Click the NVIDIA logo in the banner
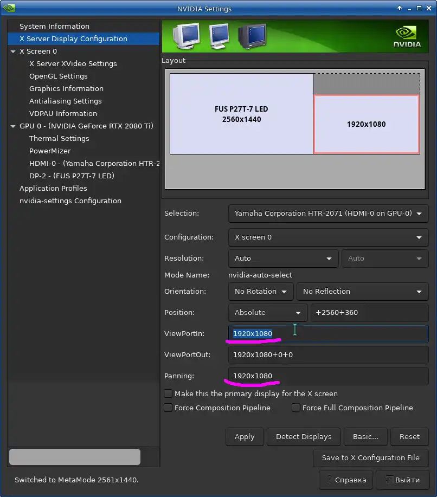The width and height of the screenshot is (437, 497). (407, 37)
